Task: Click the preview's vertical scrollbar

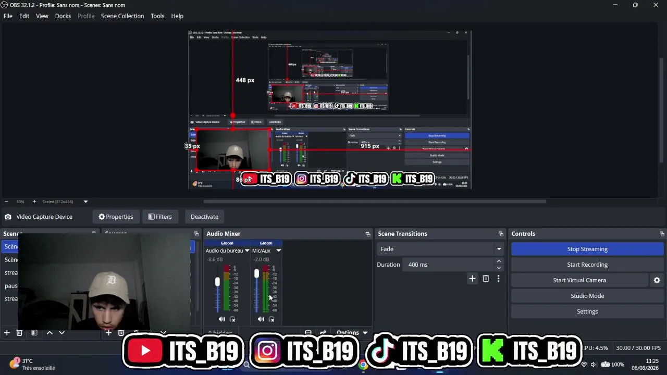Action: [662, 109]
